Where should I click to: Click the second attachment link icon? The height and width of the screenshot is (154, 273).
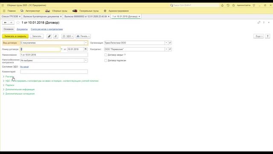tap(56, 36)
